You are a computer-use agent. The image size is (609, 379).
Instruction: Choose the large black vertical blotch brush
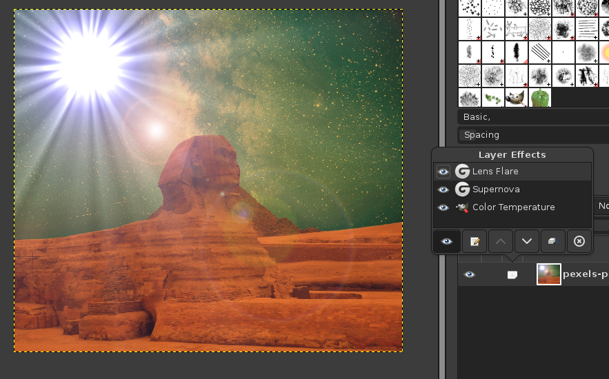[516, 52]
